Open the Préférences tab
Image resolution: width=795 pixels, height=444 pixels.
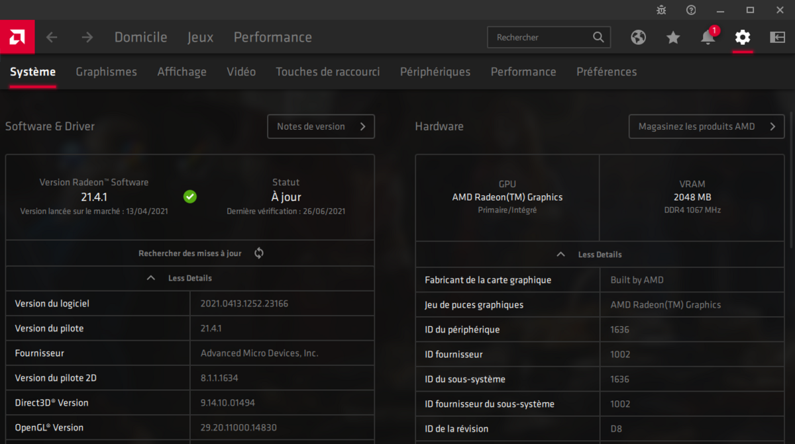tap(607, 71)
